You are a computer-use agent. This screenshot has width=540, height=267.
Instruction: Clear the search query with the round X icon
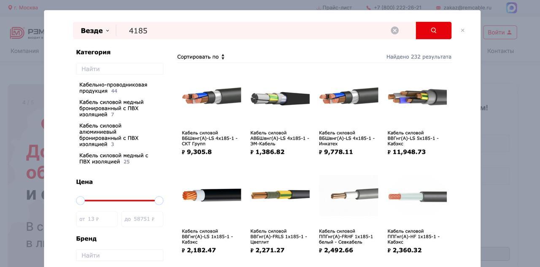coord(394,30)
